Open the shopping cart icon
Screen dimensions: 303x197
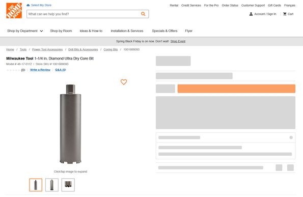pyautogui.click(x=285, y=14)
